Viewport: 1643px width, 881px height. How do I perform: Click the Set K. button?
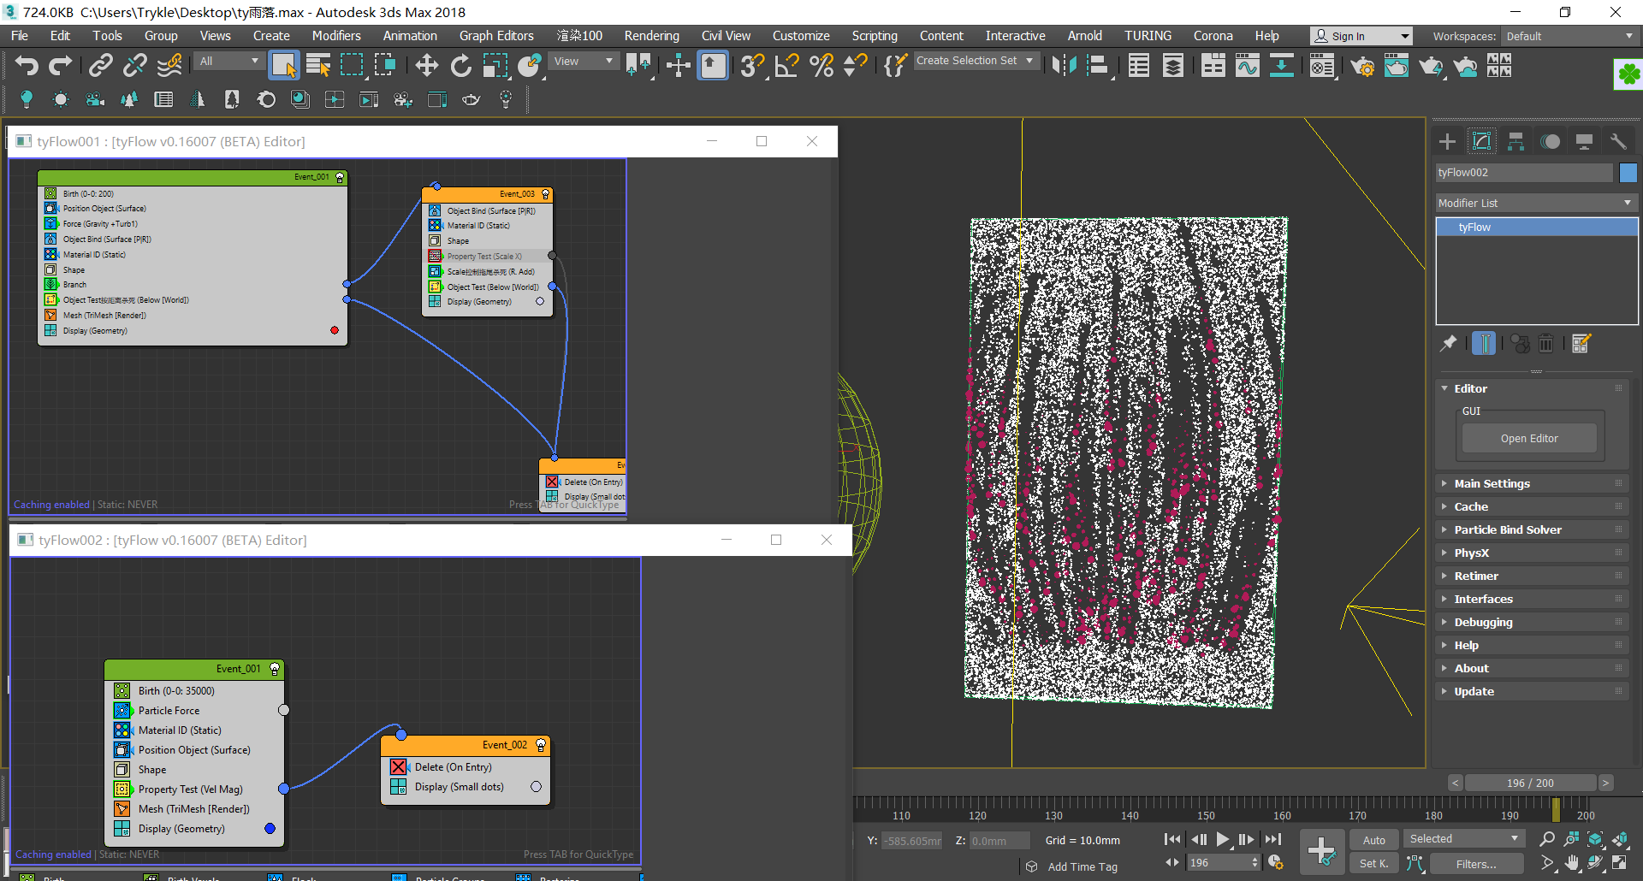pos(1373,864)
